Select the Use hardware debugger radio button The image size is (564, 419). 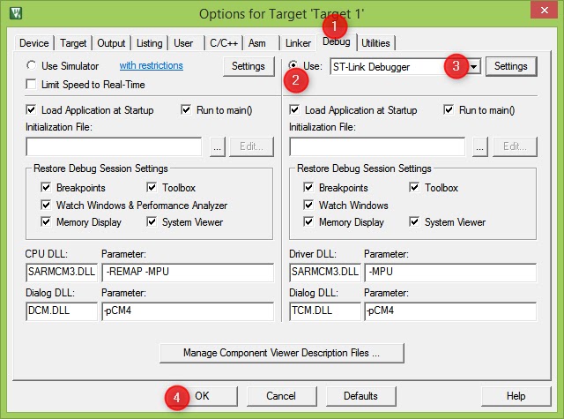tap(293, 65)
